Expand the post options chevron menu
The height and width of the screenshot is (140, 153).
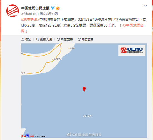point(145,6)
